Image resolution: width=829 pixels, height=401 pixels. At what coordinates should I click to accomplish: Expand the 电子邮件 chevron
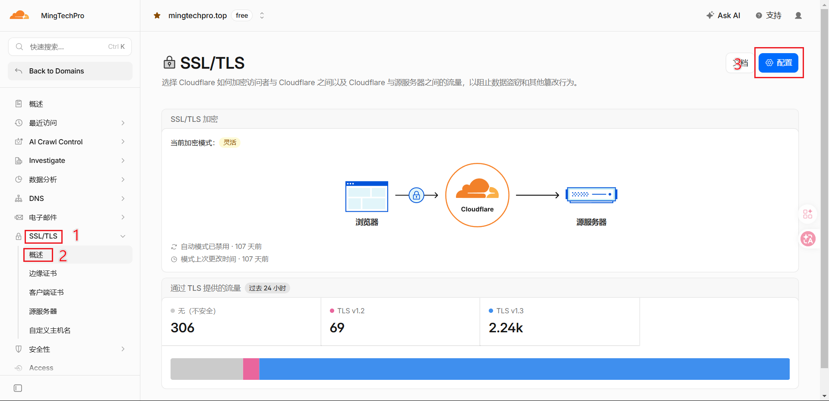[123, 217]
